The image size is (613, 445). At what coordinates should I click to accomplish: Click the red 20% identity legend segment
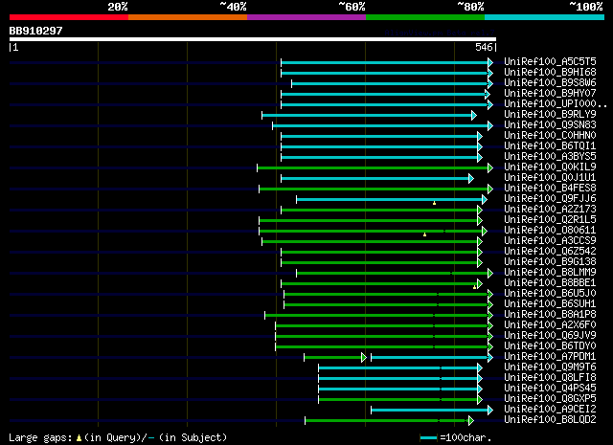coord(69,17)
